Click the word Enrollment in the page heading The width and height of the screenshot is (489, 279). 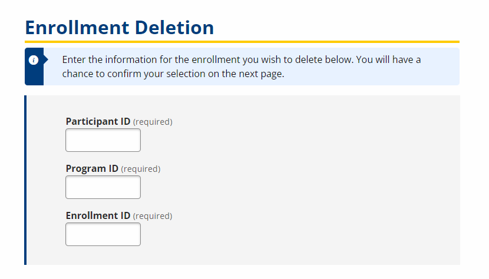pyautogui.click(x=77, y=28)
